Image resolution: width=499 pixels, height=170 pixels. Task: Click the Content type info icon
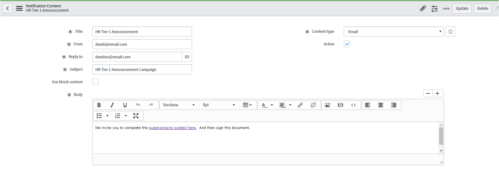coord(450,32)
